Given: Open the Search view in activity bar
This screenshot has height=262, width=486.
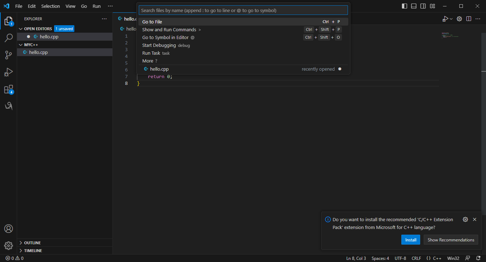Looking at the screenshot, I should 9,38.
